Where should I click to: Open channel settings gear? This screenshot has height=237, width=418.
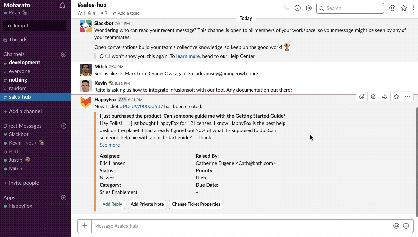(x=309, y=8)
